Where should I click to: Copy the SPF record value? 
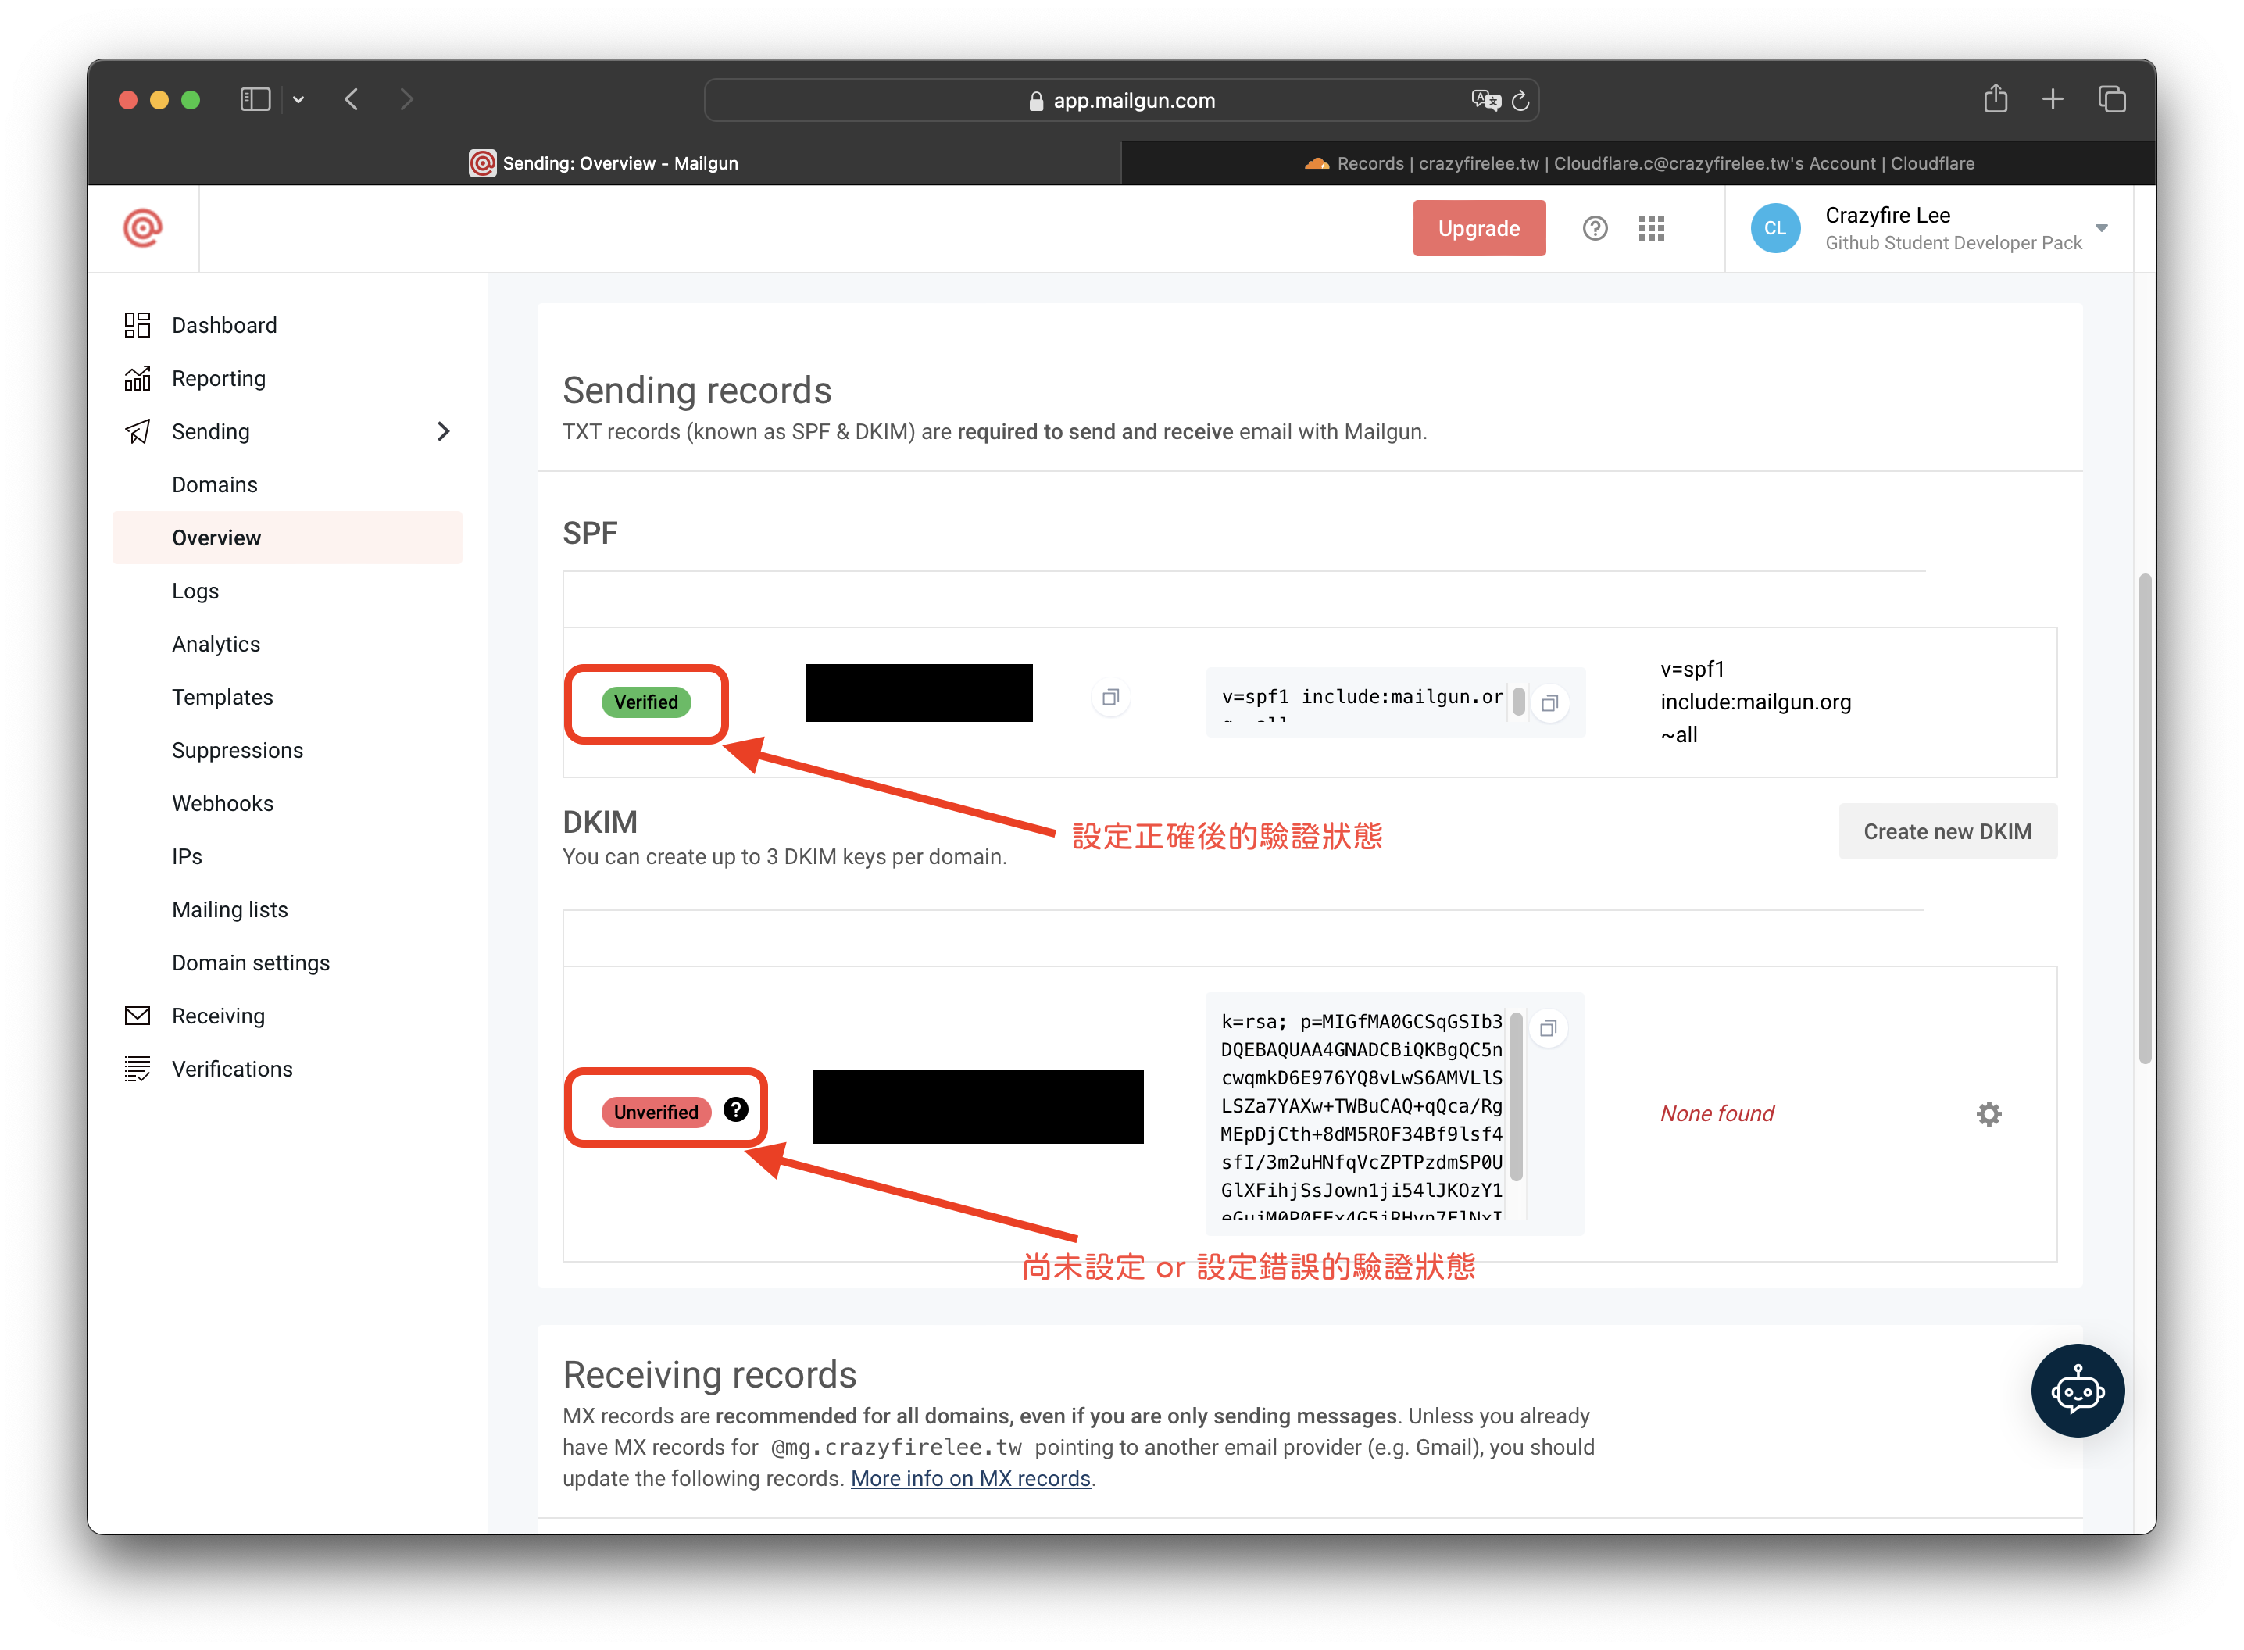(x=1549, y=703)
